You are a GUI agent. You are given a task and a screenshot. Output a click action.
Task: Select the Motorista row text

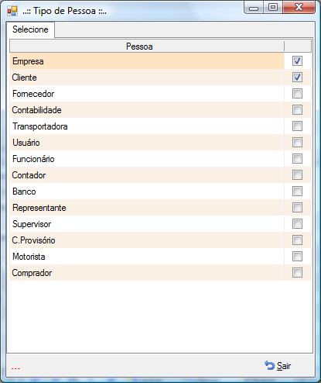[x=29, y=257]
